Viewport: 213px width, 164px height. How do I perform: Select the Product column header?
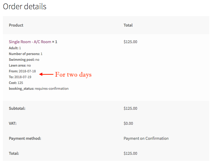coord(16,25)
